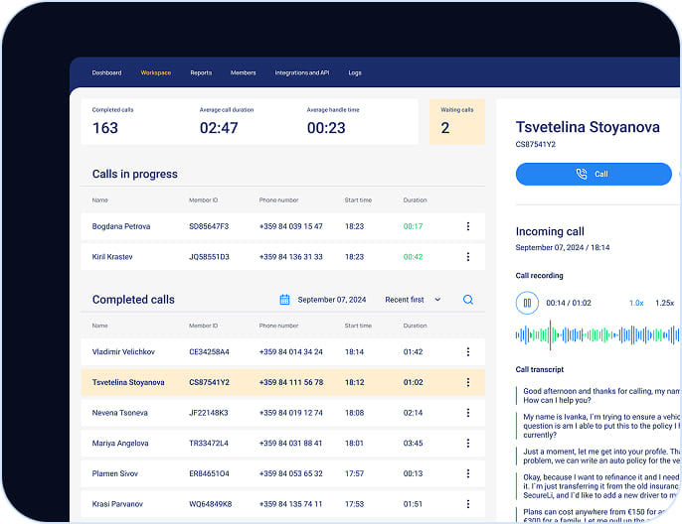682x524 pixels.
Task: Click the Waiting calls card
Action: coord(457,121)
